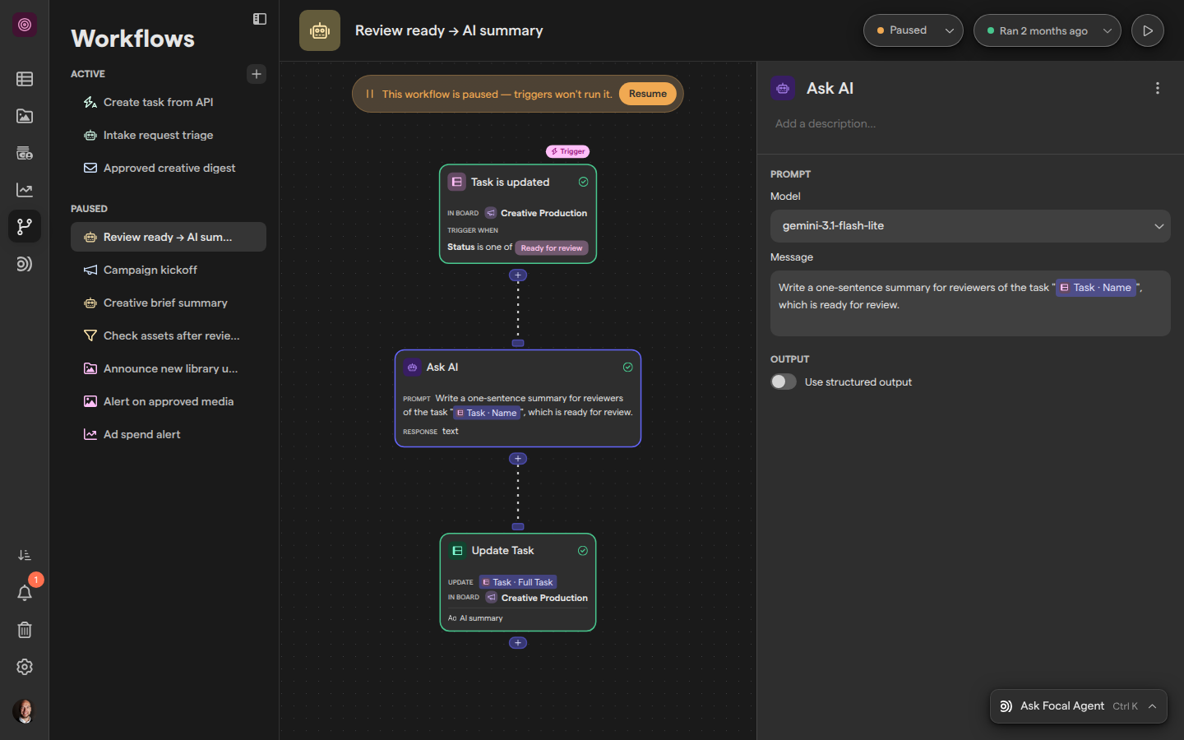Select Alert on approved media workflow
Screen dimensions: 1184x740
point(169,401)
